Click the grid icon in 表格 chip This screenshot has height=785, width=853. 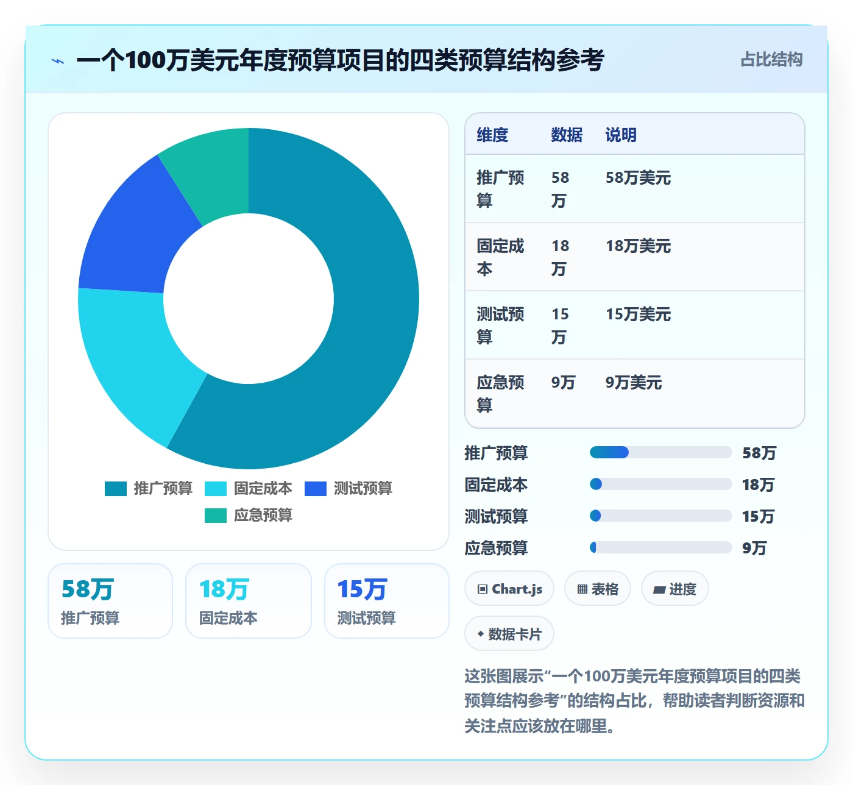[x=582, y=589]
